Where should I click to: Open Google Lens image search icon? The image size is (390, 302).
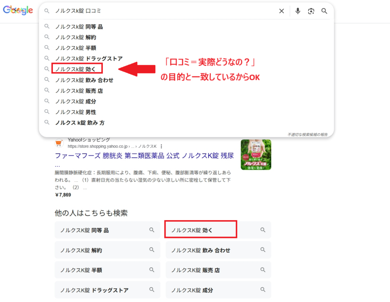pos(311,11)
